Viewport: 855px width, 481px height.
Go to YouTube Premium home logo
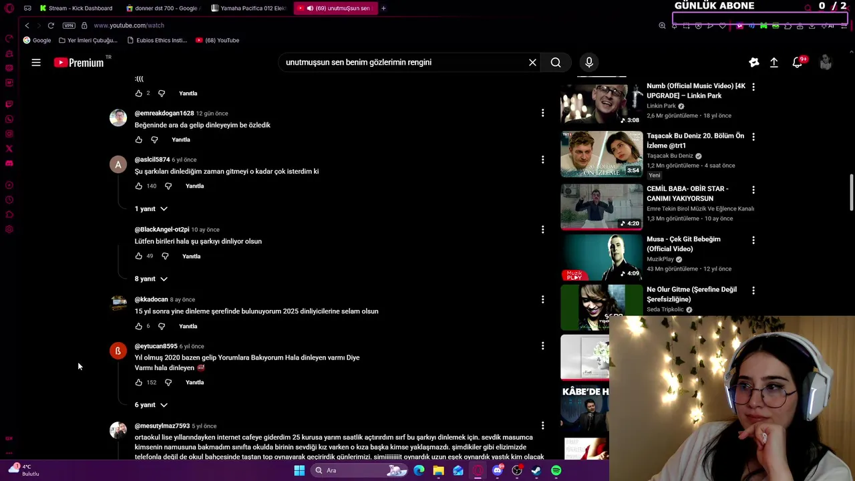79,62
